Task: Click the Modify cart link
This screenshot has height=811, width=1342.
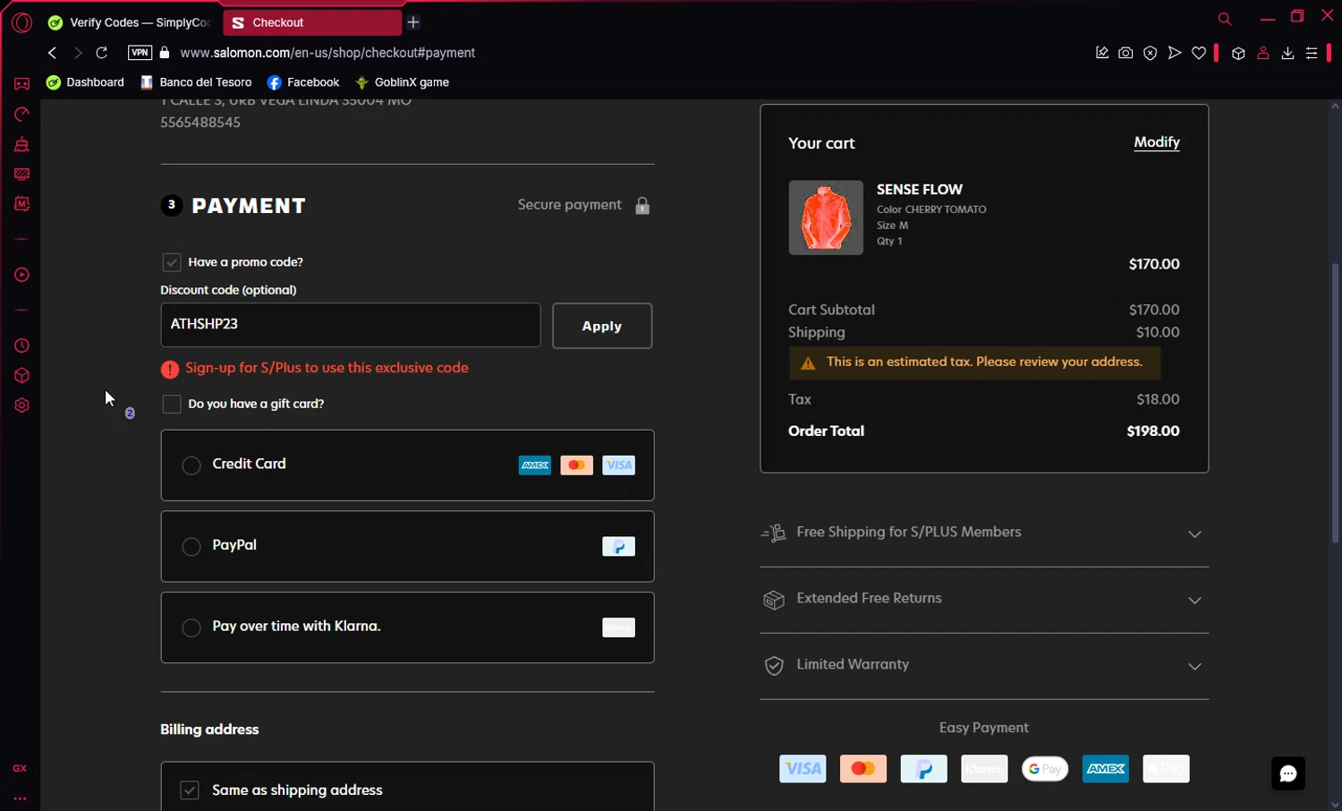Action: point(1157,142)
